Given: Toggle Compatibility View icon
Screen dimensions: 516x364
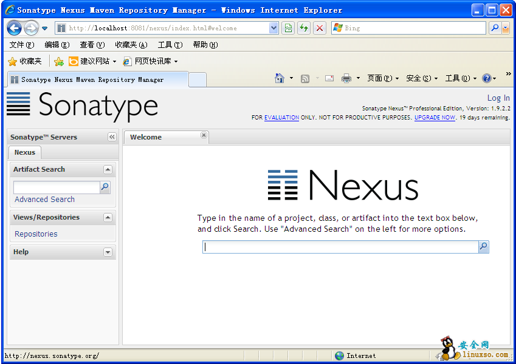Looking at the screenshot, I should 288,29.
